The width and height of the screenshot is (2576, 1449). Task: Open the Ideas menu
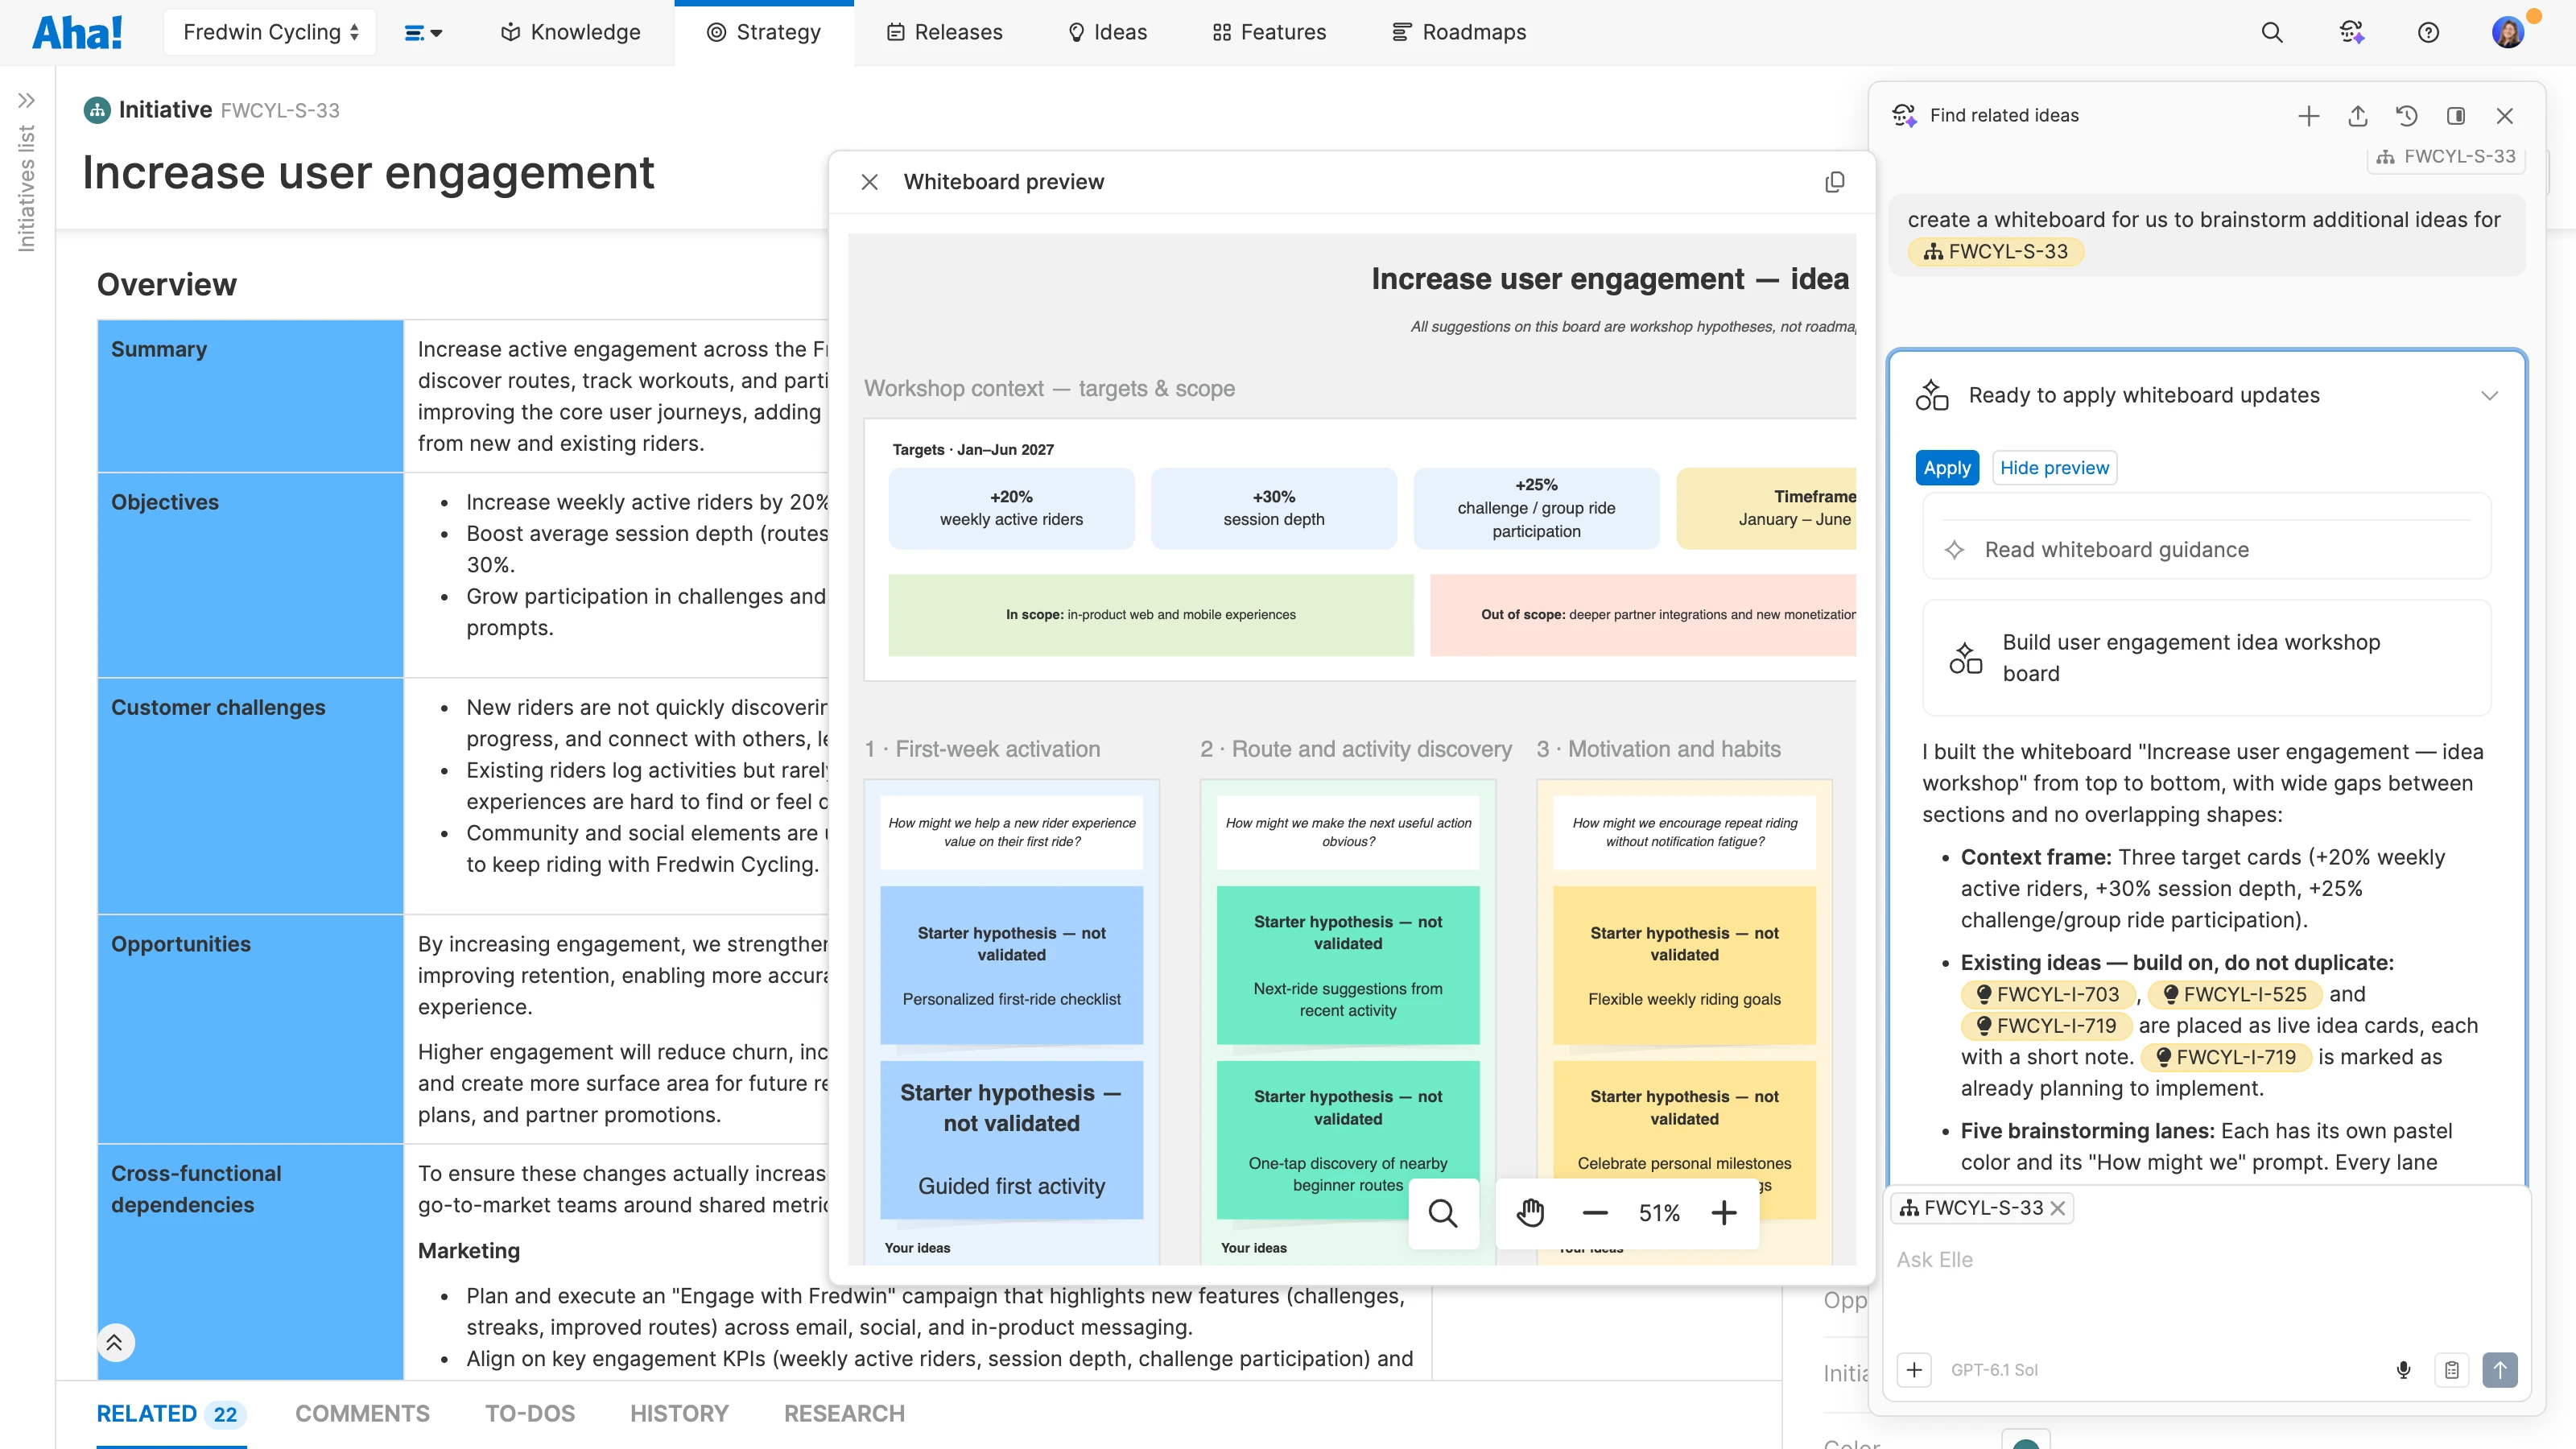(1107, 32)
